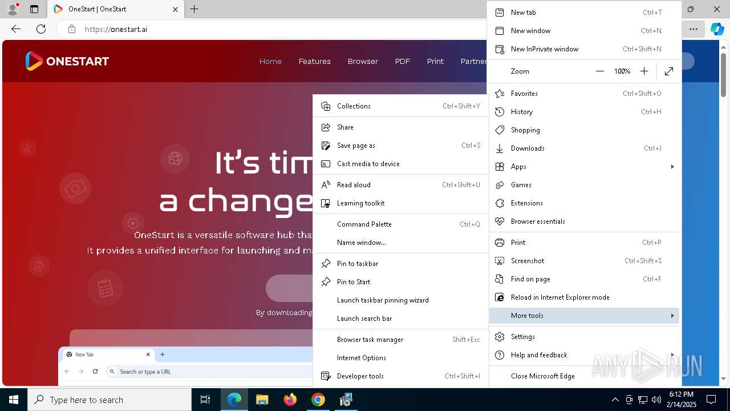The height and width of the screenshot is (411, 730).
Task: Open Task View on taskbar
Action: [206, 400]
